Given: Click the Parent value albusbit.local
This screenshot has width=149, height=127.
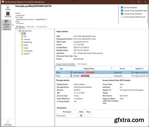Looking at the screenshot, I should 78,59.
